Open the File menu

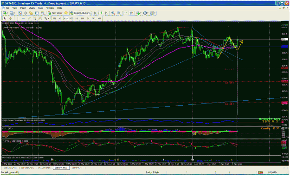[7, 8]
